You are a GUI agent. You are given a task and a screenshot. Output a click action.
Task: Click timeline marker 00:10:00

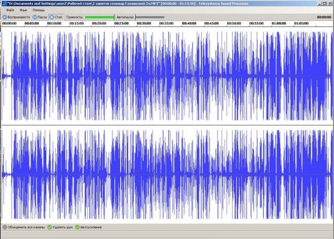click(x=54, y=23)
